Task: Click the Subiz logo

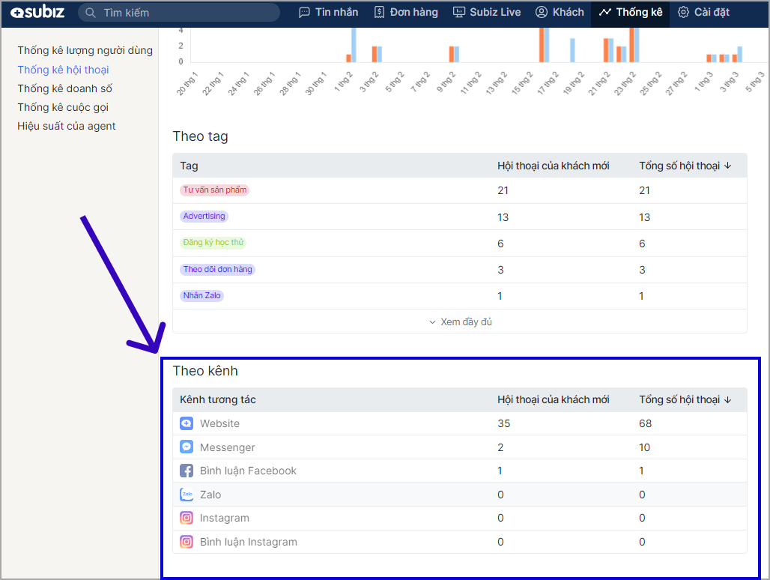Action: [x=38, y=13]
